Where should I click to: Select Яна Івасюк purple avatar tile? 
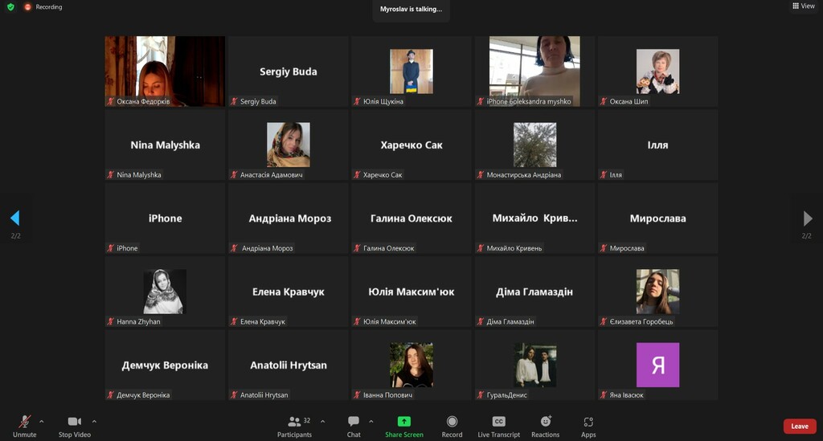pyautogui.click(x=657, y=365)
